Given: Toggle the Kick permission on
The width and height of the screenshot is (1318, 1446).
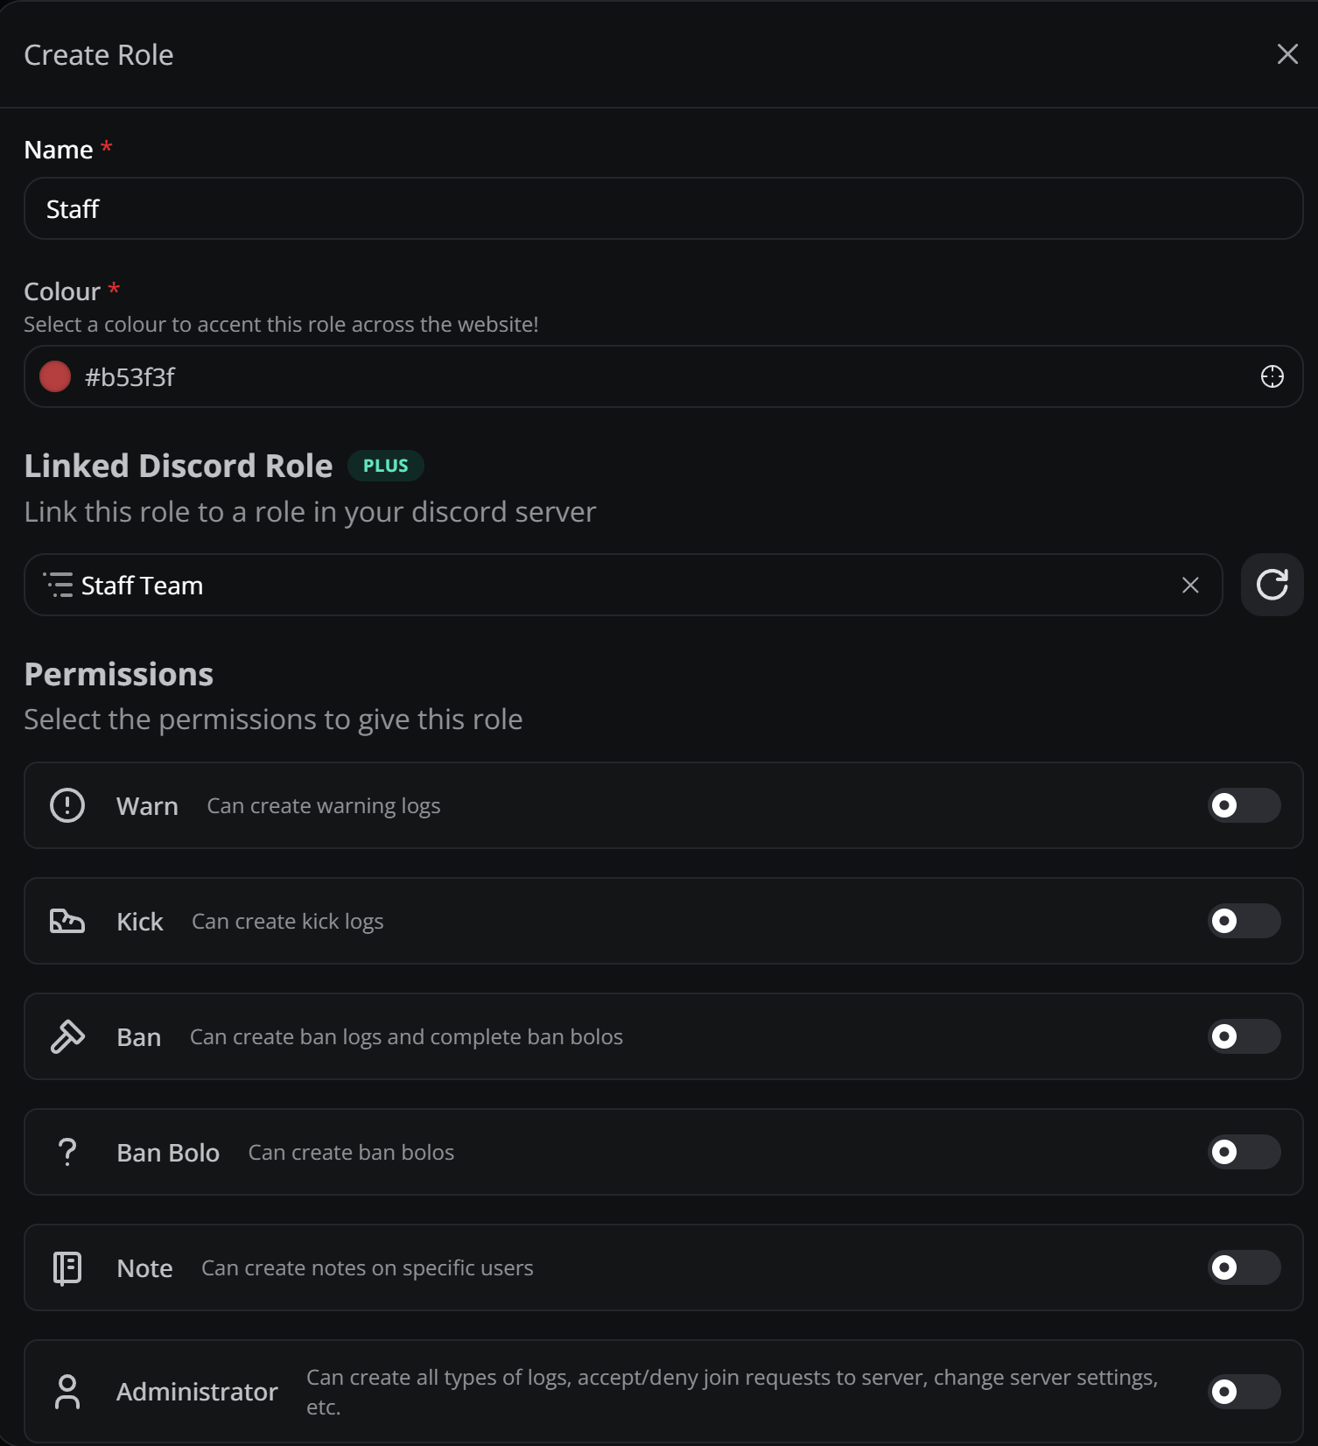Looking at the screenshot, I should [x=1244, y=921].
